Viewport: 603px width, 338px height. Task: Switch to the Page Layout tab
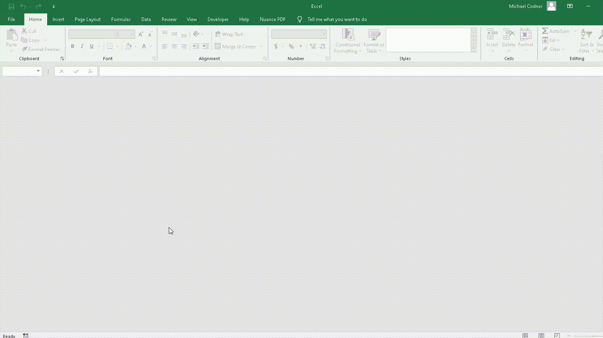(x=88, y=19)
